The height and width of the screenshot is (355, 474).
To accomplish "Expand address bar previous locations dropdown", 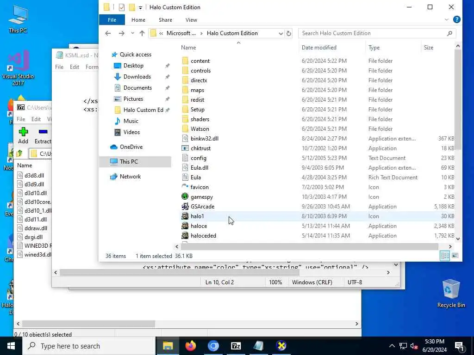I will [281, 33].
